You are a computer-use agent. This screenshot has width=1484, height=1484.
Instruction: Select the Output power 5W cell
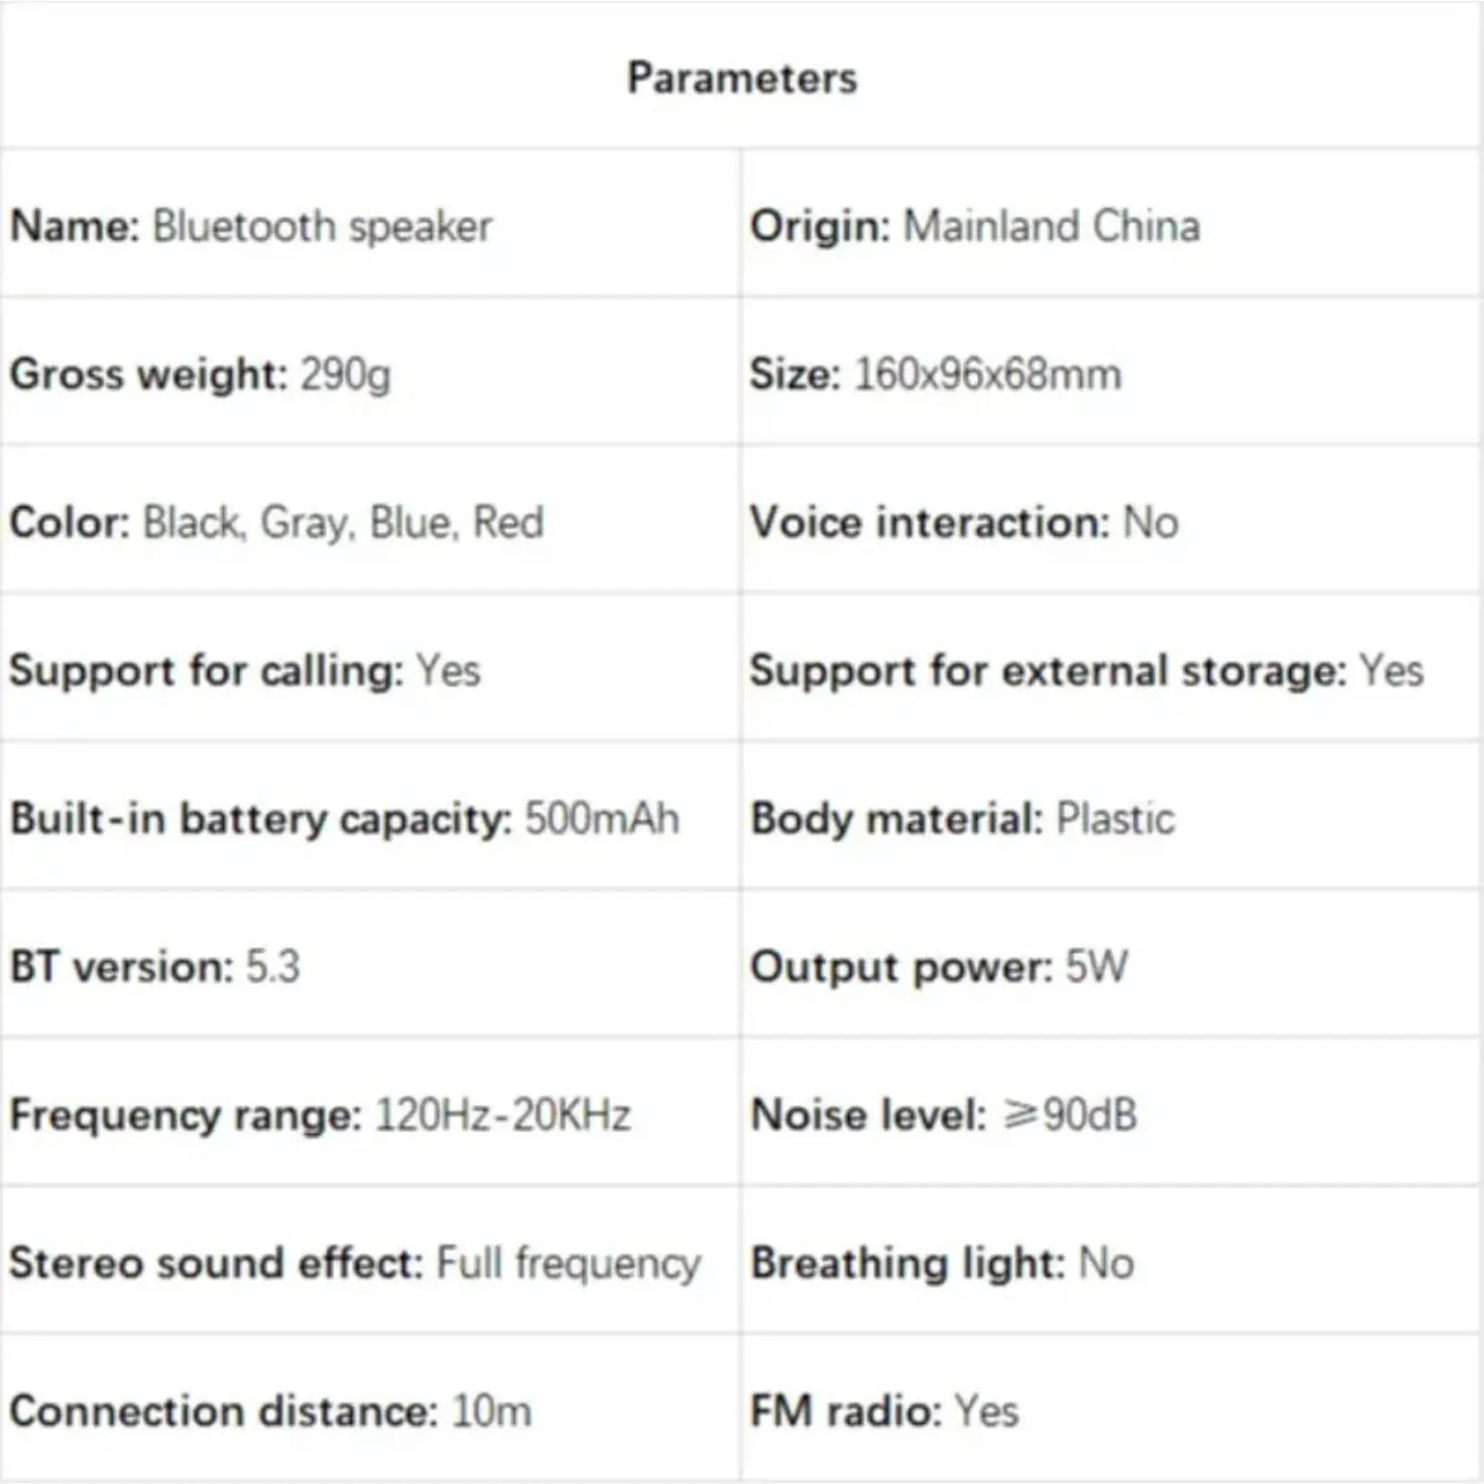[x=939, y=966]
